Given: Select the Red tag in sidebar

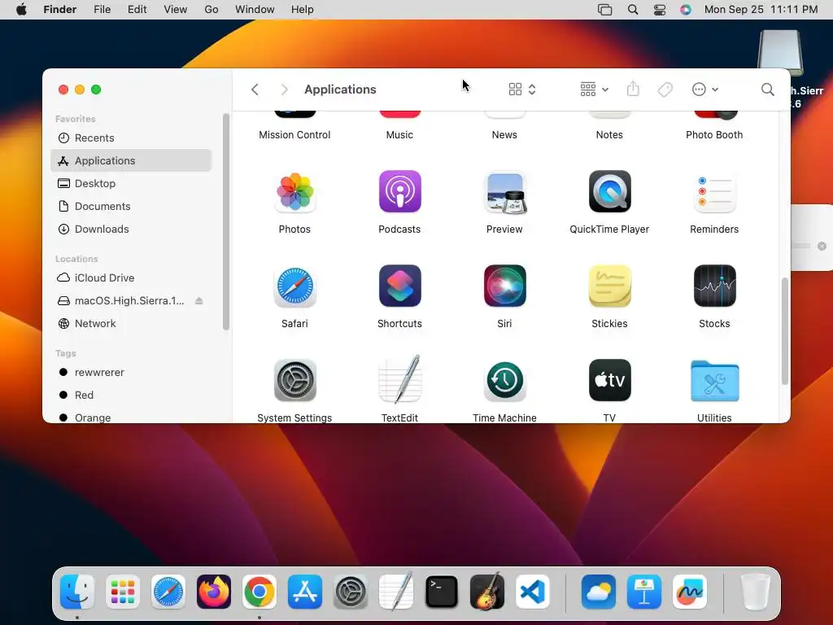Looking at the screenshot, I should tap(131, 396).
